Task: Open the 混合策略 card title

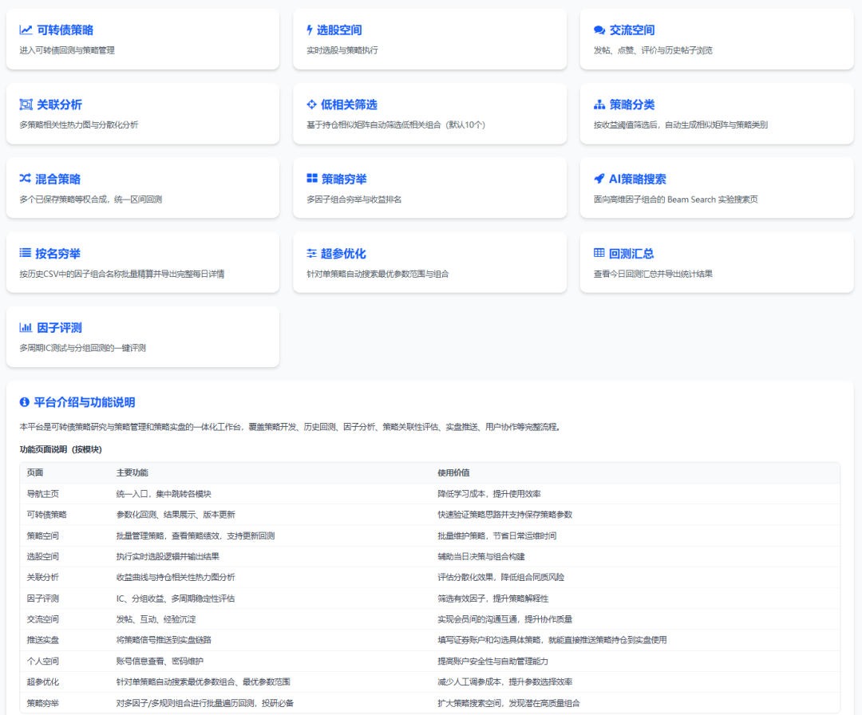Action: click(57, 179)
